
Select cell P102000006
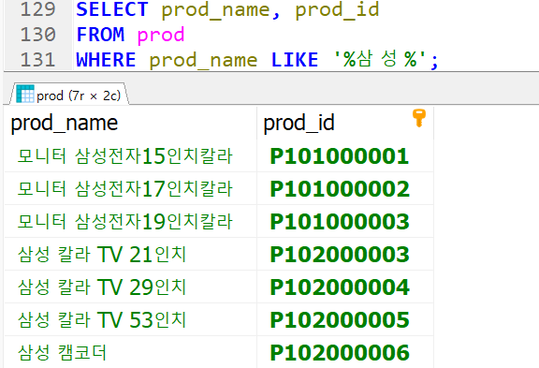tap(345, 352)
